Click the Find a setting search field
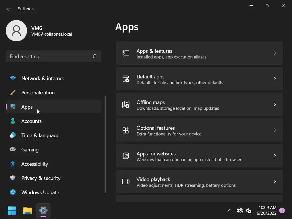 [53, 56]
